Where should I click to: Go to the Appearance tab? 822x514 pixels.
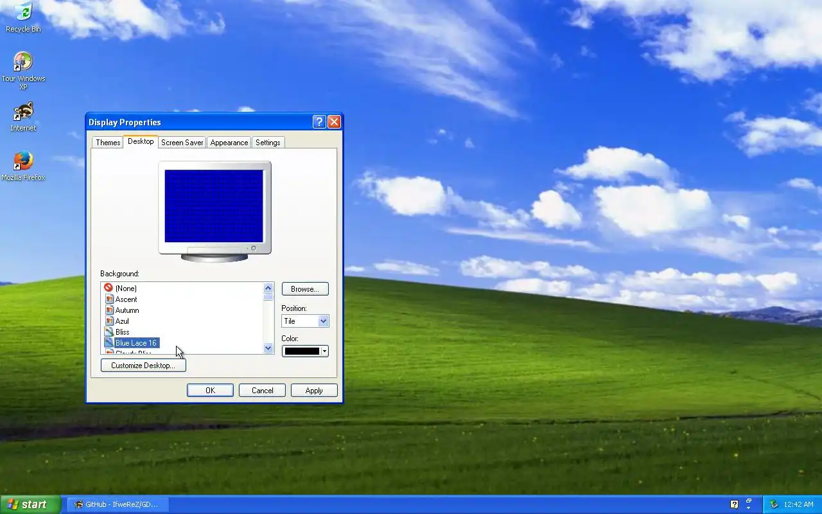(229, 143)
